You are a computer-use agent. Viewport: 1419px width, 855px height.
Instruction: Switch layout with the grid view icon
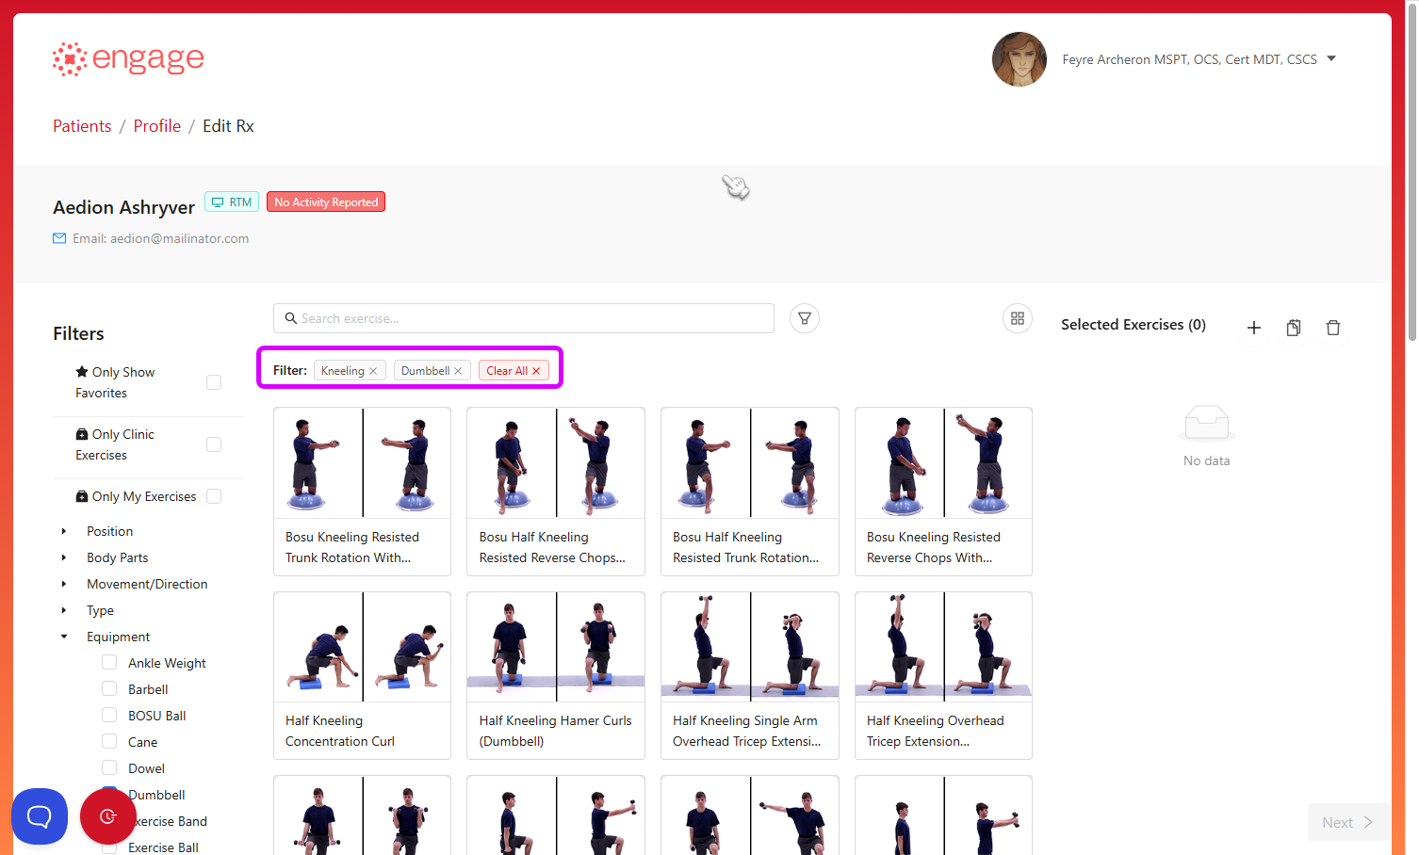coord(1018,318)
